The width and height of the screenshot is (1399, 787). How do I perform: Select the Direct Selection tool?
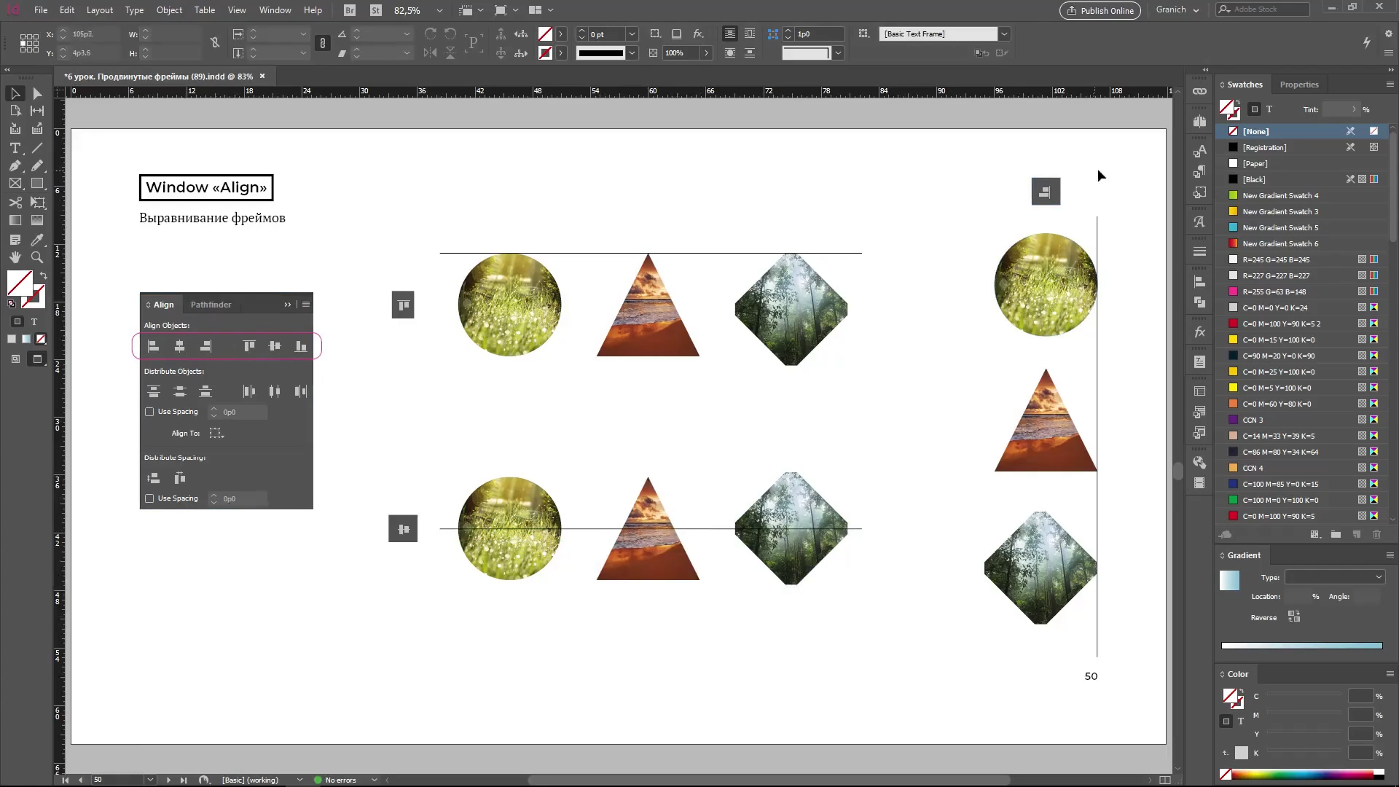[x=37, y=94]
